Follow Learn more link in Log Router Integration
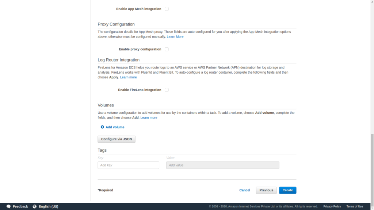 point(128,77)
